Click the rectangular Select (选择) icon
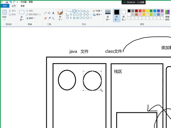 click(22, 12)
